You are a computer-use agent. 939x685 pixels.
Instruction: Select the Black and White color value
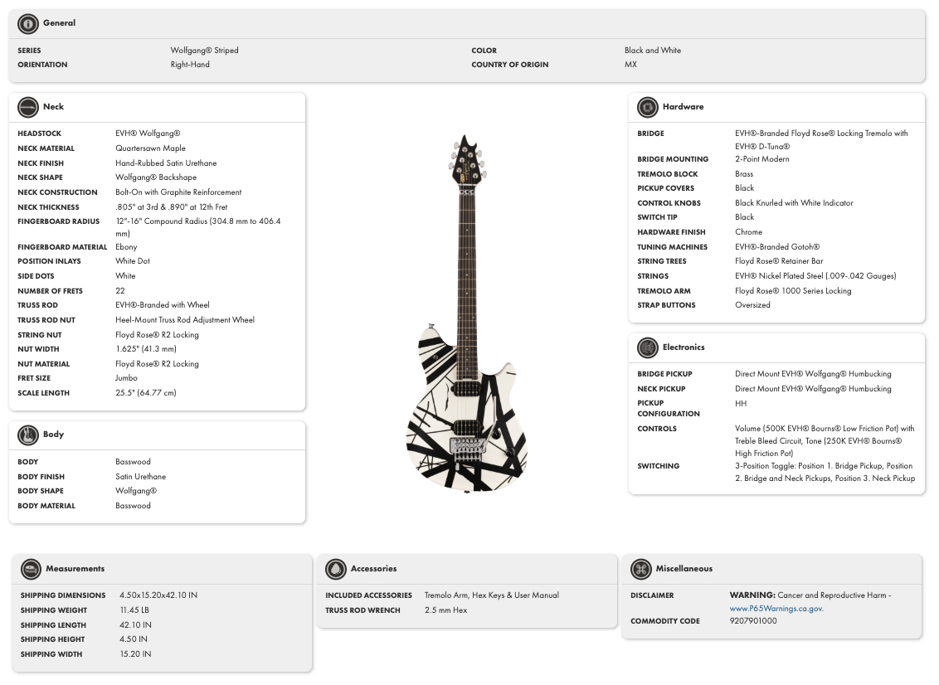pos(652,50)
